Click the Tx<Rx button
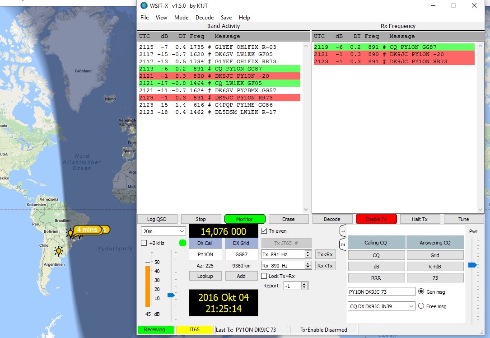490x338 pixels. (325, 254)
